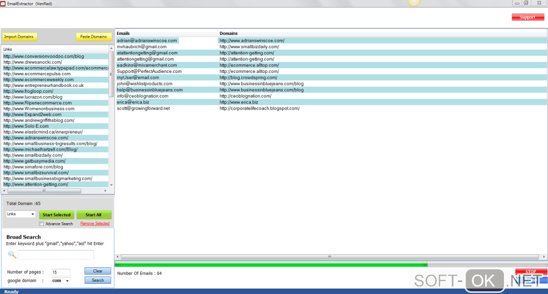Click the Clear button
The height and width of the screenshot is (294, 548).
pyautogui.click(x=98, y=271)
